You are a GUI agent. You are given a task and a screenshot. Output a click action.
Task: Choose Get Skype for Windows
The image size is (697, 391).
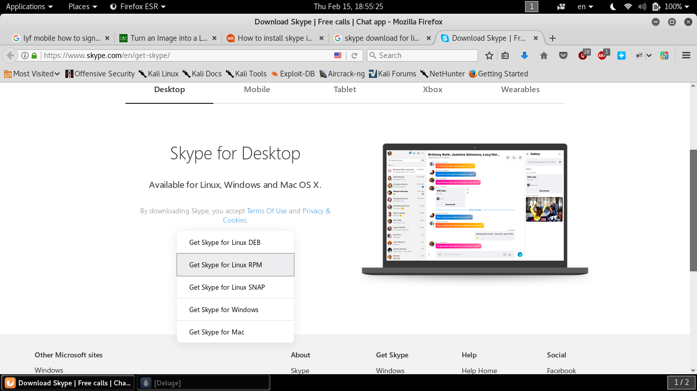235,310
